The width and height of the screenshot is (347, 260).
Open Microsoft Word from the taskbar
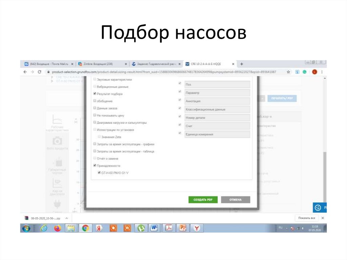154,228
